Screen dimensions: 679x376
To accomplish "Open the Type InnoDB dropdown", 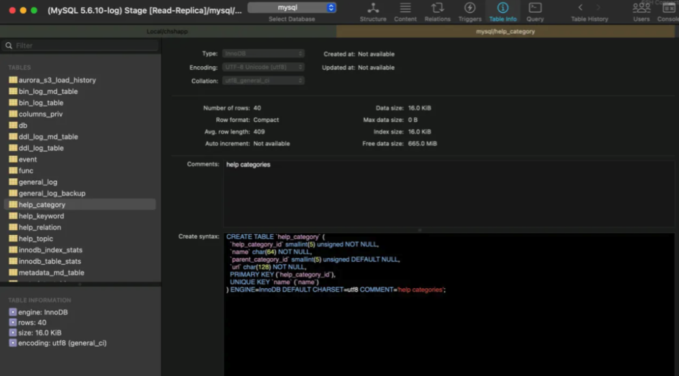I will pos(263,54).
